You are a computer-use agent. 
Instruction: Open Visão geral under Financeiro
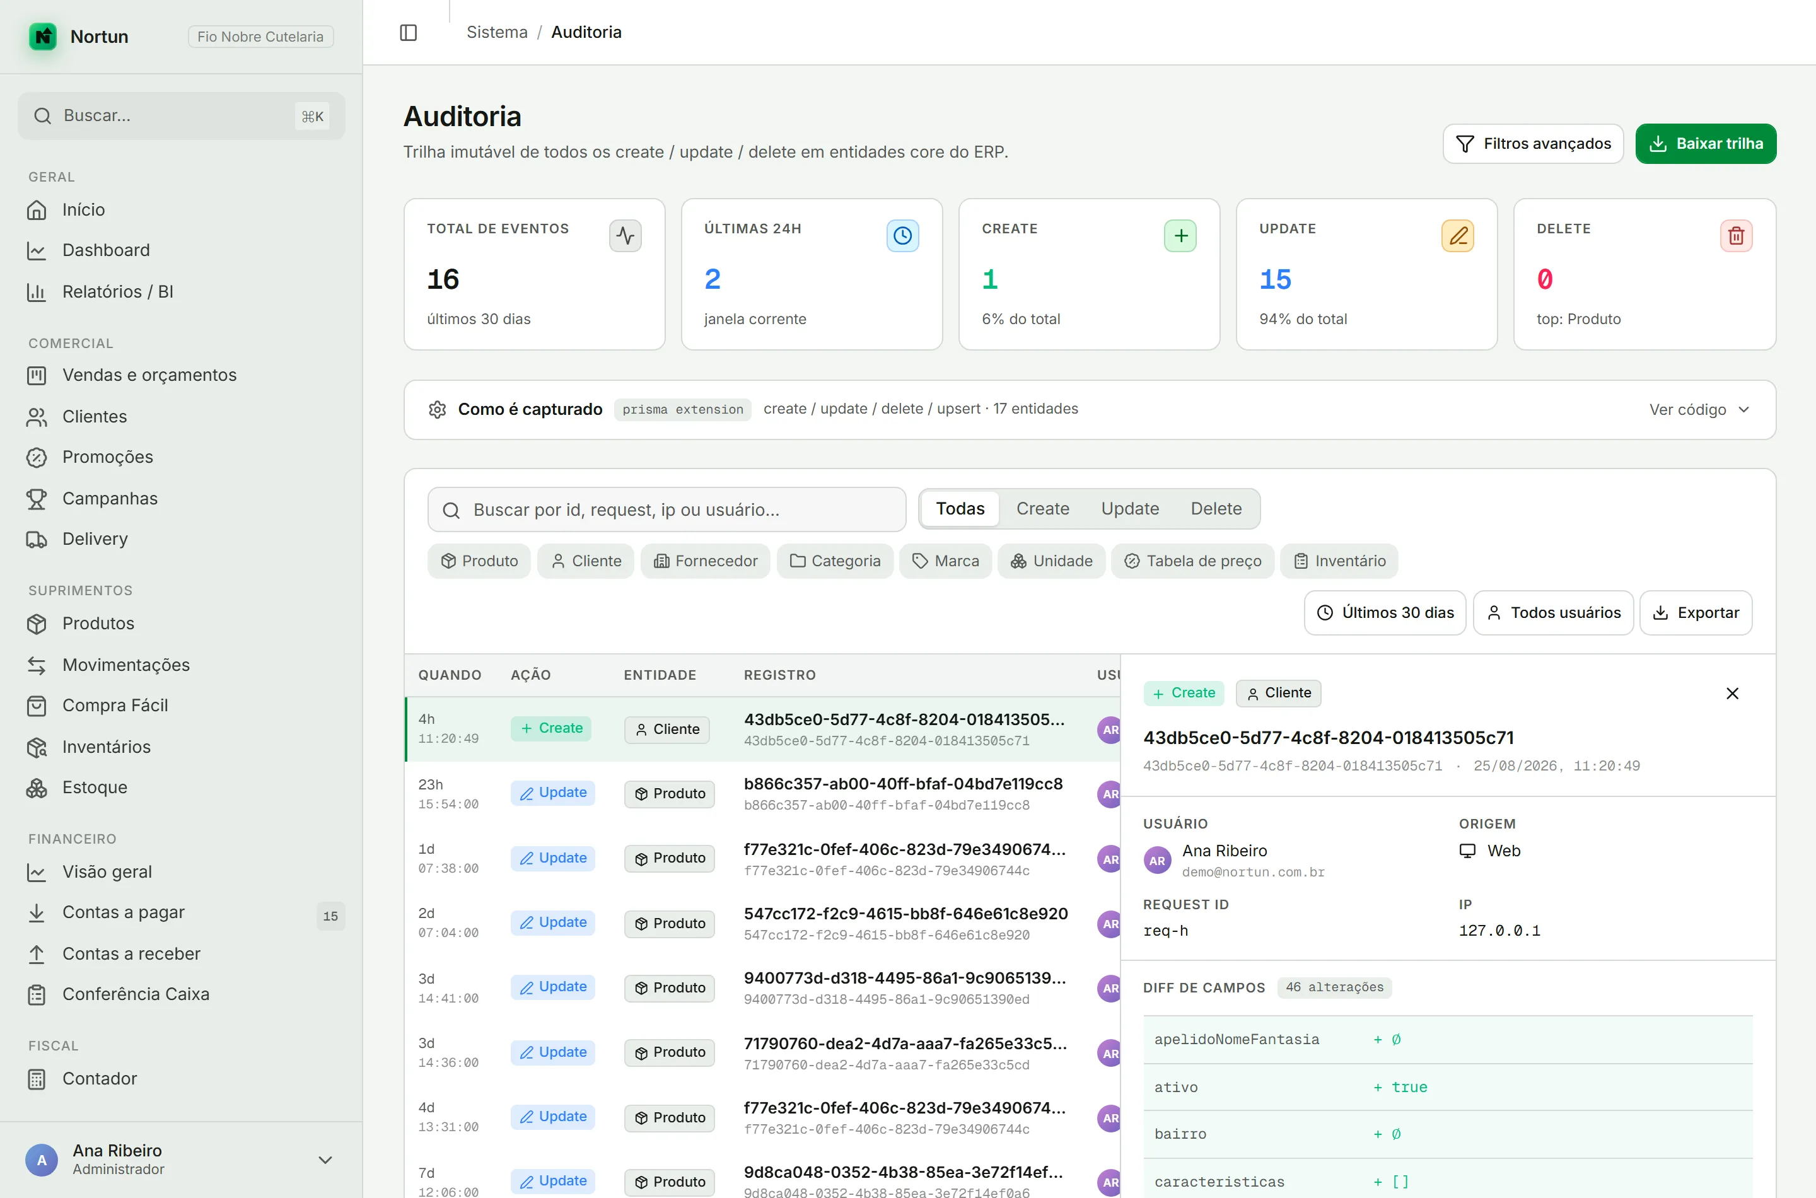point(181,872)
